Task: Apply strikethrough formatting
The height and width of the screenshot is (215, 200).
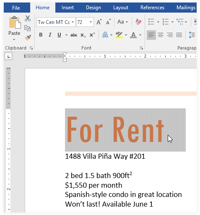Action: pyautogui.click(x=74, y=35)
